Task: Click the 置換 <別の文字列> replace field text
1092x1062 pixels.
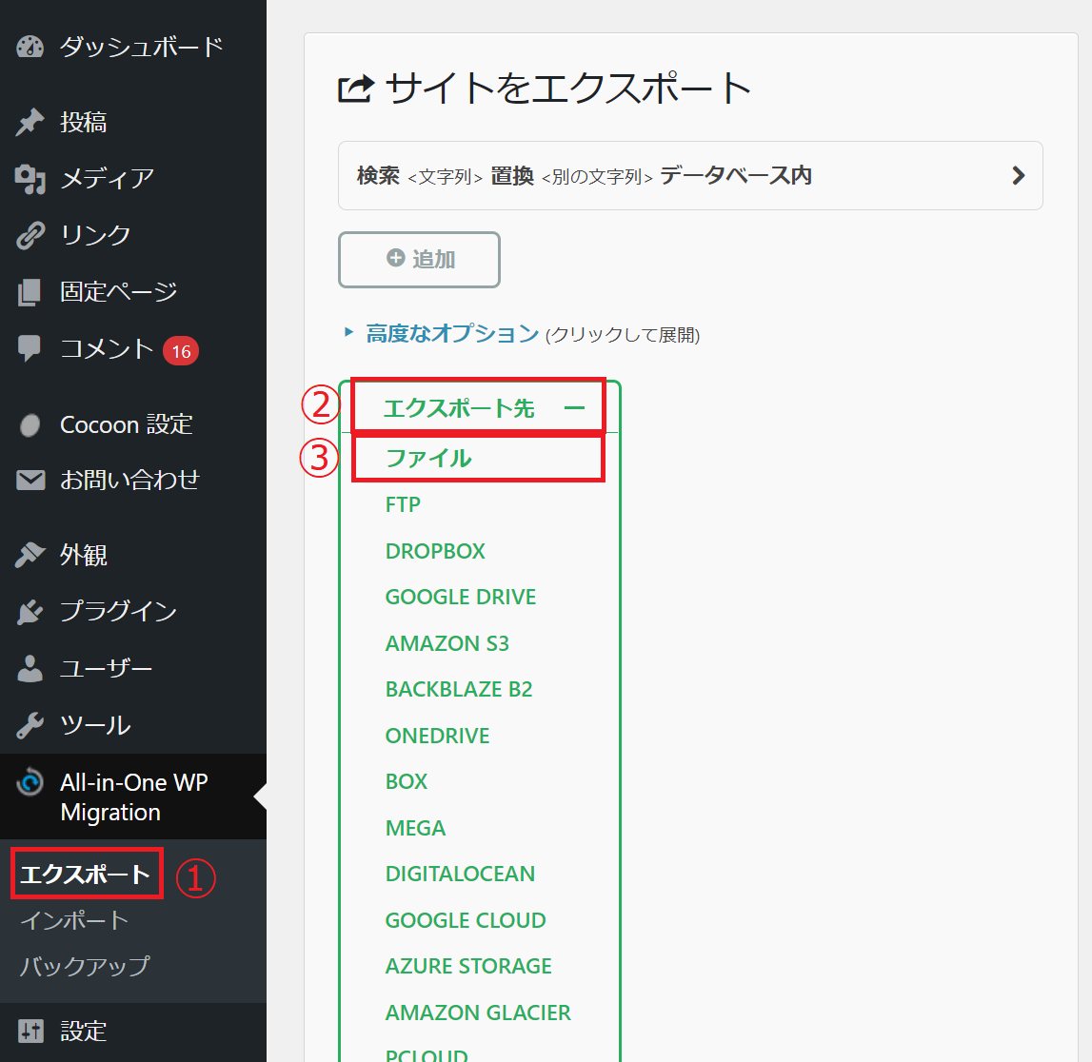Action: [x=572, y=176]
